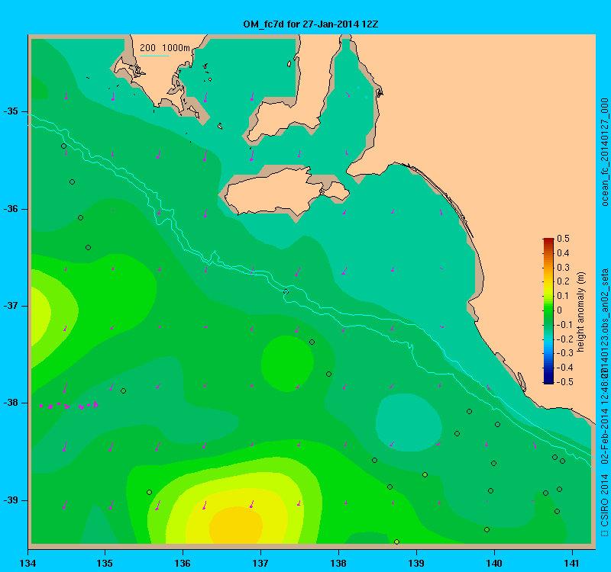Click the '-36' latitude axis label
The image size is (611, 572).
click(11, 209)
